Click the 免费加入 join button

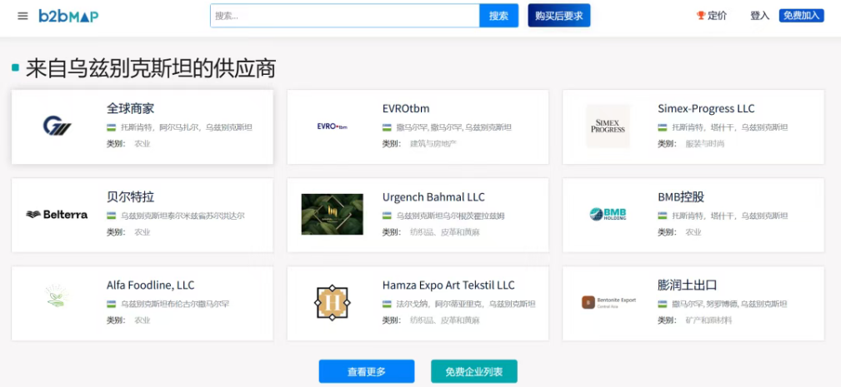coord(801,16)
